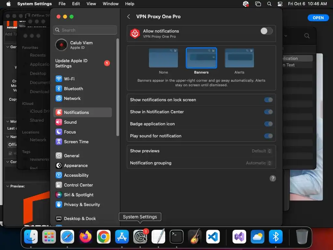
Task: Click the settings sidebar scrollbar
Action: point(118,87)
